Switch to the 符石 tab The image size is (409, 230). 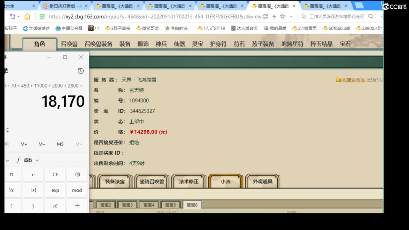click(x=239, y=44)
